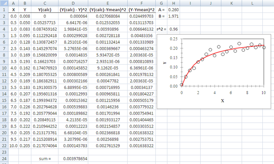Select cell containing 0.000754941
Viewport: 274px width, 164px height.
click(x=141, y=113)
